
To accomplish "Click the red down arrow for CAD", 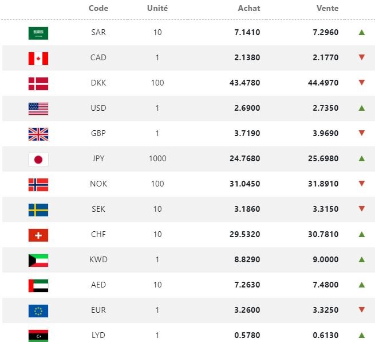I will (361, 57).
